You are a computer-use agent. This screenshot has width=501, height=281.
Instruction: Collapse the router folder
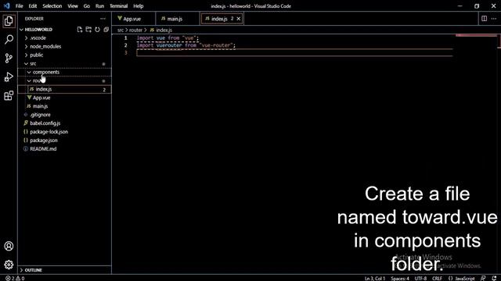(x=64, y=80)
